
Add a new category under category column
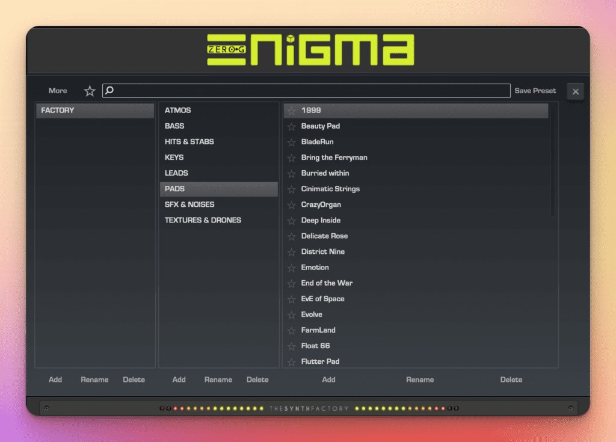coord(179,380)
